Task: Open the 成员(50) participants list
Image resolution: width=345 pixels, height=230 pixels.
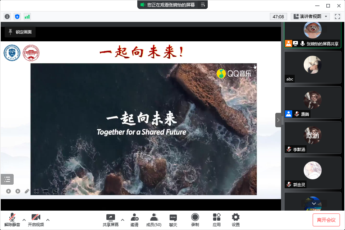Action: 154,220
